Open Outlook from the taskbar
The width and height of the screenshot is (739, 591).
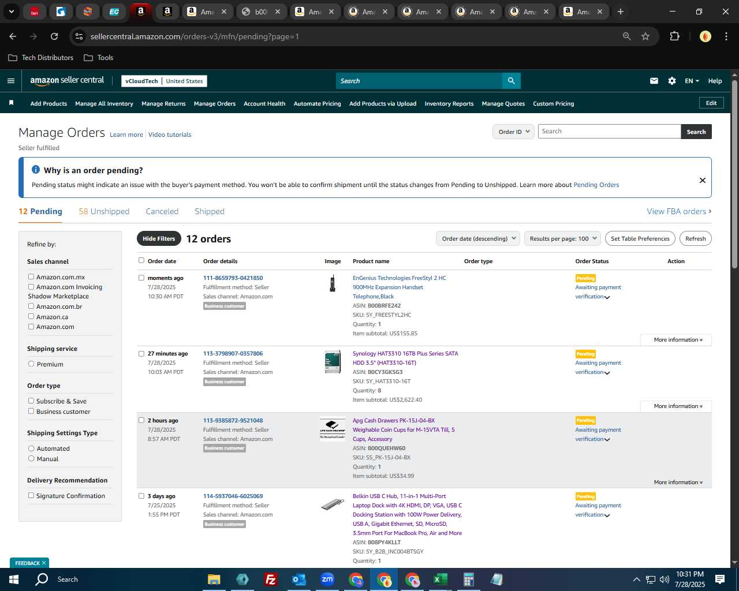pos(298,579)
